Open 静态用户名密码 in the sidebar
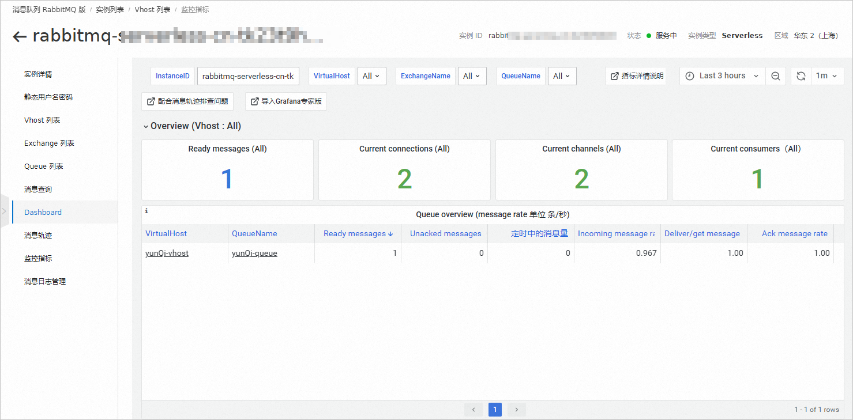 (48, 97)
